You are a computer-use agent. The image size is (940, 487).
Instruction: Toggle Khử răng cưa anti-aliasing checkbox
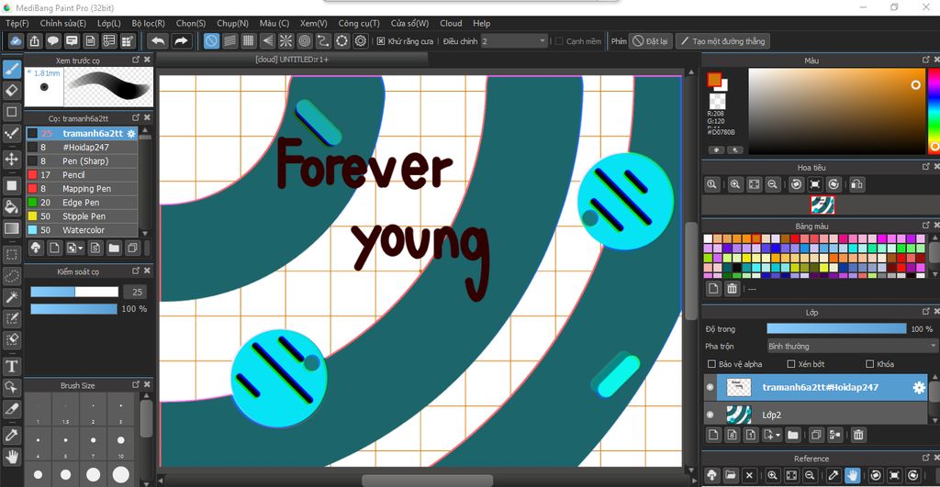pos(381,41)
